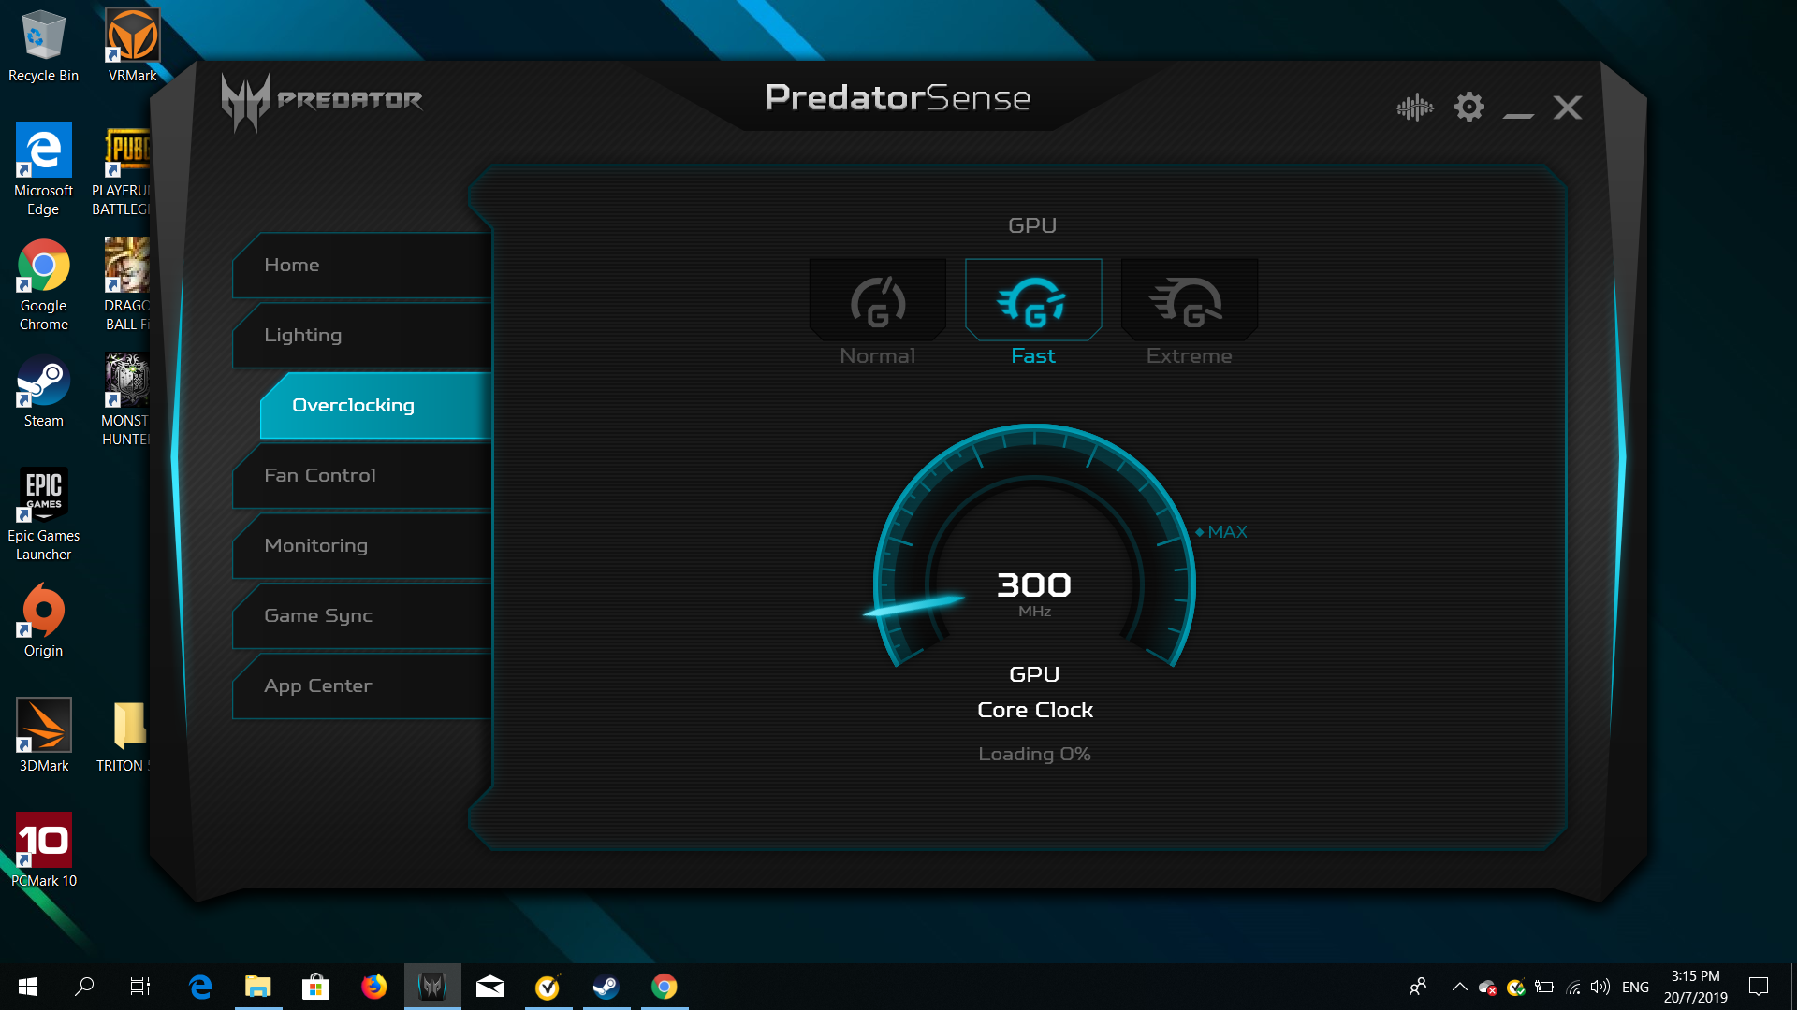
Task: Select the VRMark desktop shortcut
Action: point(132,46)
